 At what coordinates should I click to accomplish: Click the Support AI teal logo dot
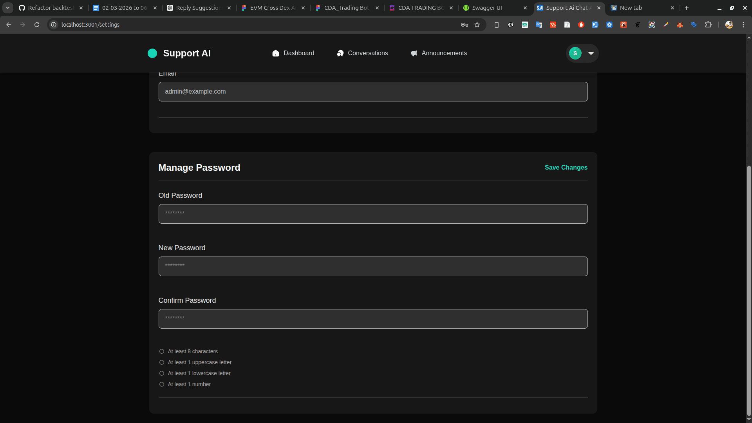(152, 53)
